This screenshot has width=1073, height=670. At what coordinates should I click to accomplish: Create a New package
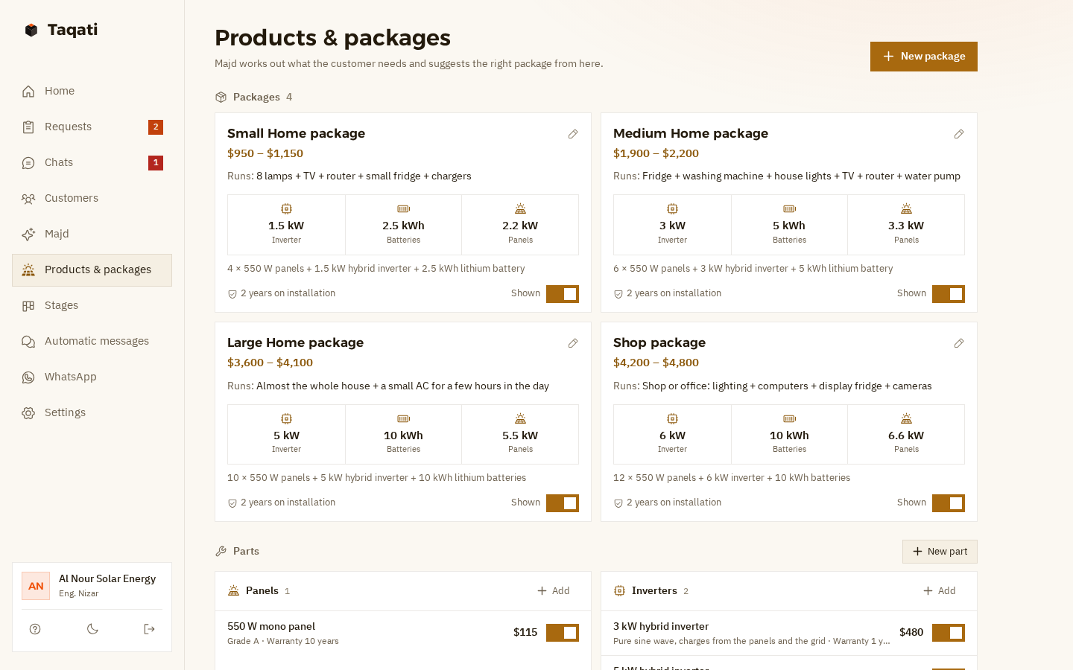(x=924, y=57)
